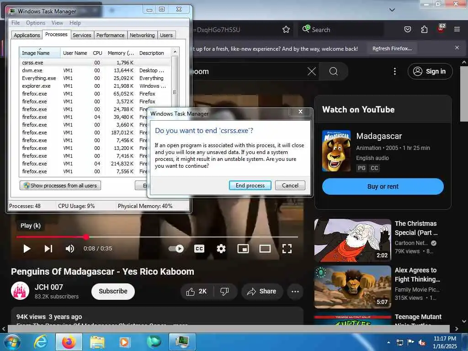The image size is (468, 351).
Task: Open the Windows Start menu
Action: pyautogui.click(x=12, y=342)
